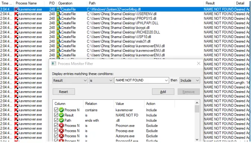Click the Reset button
This screenshot has height=143, width=252.
pos(64,92)
